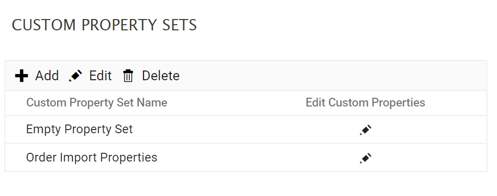Click the left margin cell of Order Import Properties
Image resolution: width=497 pixels, height=196 pixels.
[15, 157]
